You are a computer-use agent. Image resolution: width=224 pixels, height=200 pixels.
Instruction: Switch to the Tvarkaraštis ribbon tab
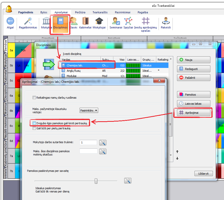(100, 12)
